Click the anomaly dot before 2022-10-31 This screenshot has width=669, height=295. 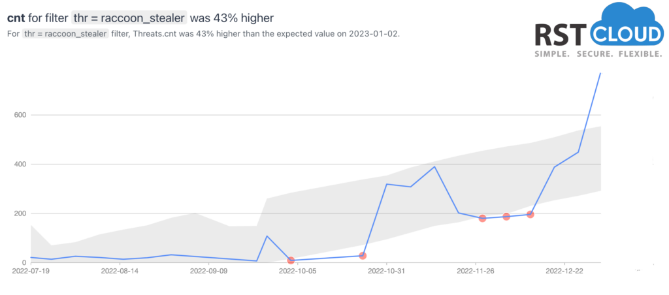(x=363, y=256)
